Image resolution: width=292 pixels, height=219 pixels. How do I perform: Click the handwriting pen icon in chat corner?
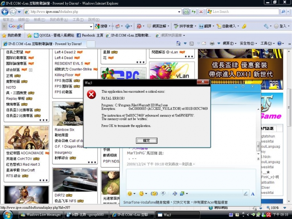(246, 193)
